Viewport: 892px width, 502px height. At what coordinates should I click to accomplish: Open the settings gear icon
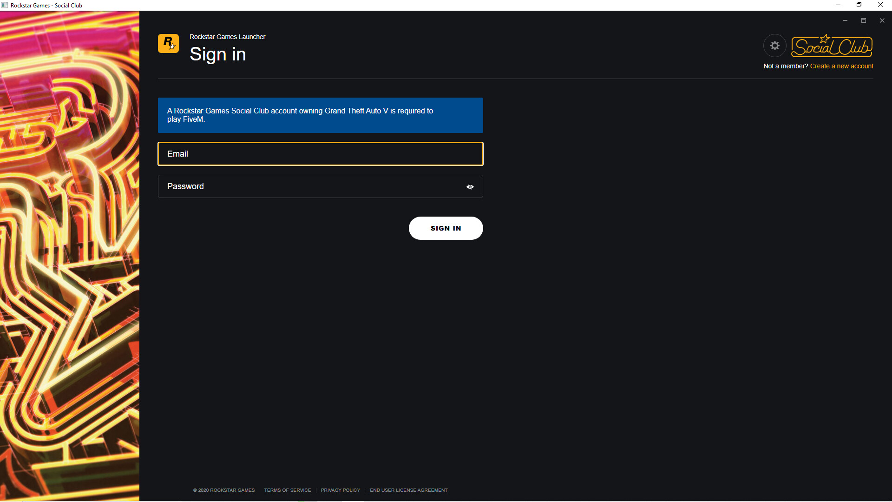pyautogui.click(x=774, y=46)
